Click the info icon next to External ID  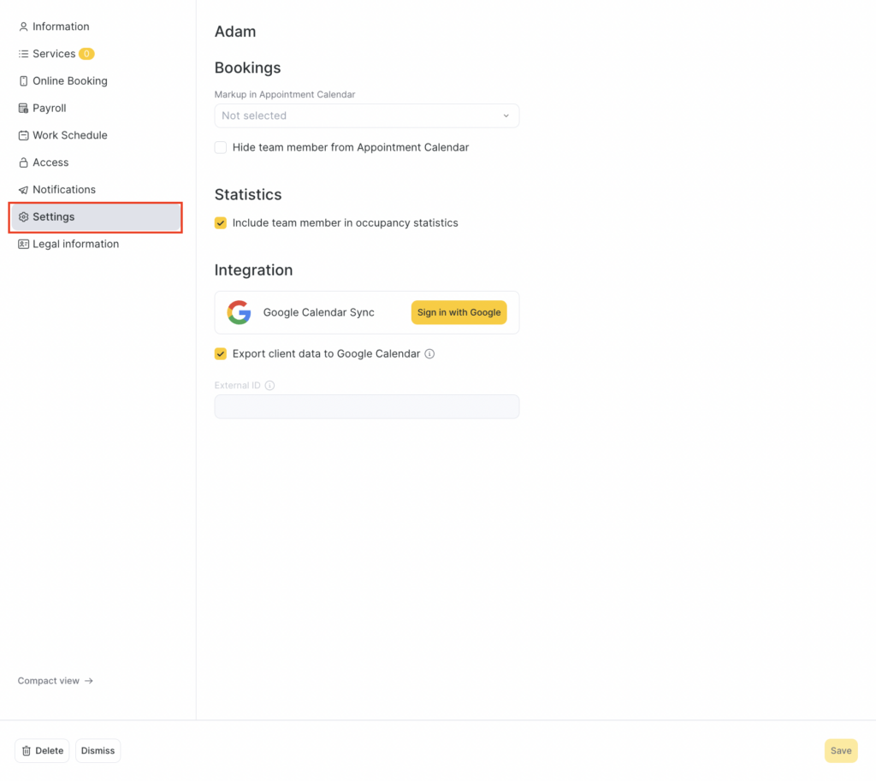click(270, 385)
